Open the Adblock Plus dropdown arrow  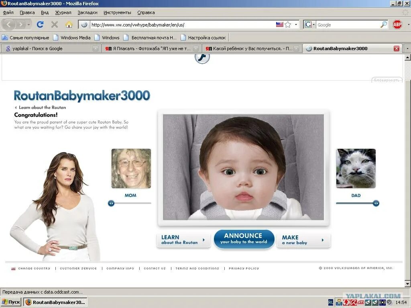click(x=408, y=24)
